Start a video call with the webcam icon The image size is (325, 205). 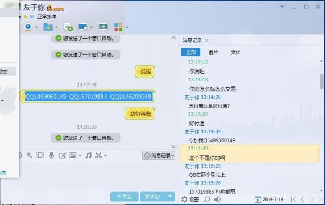(x=28, y=27)
